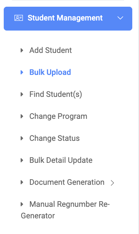The width and height of the screenshot is (139, 234).
Task: Open Find Student(s)
Action: coord(56,94)
